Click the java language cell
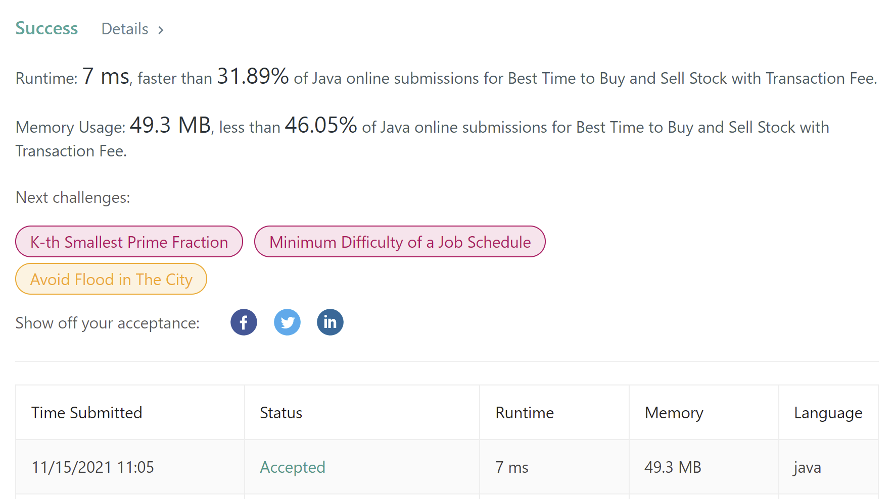The width and height of the screenshot is (894, 499). 807,467
